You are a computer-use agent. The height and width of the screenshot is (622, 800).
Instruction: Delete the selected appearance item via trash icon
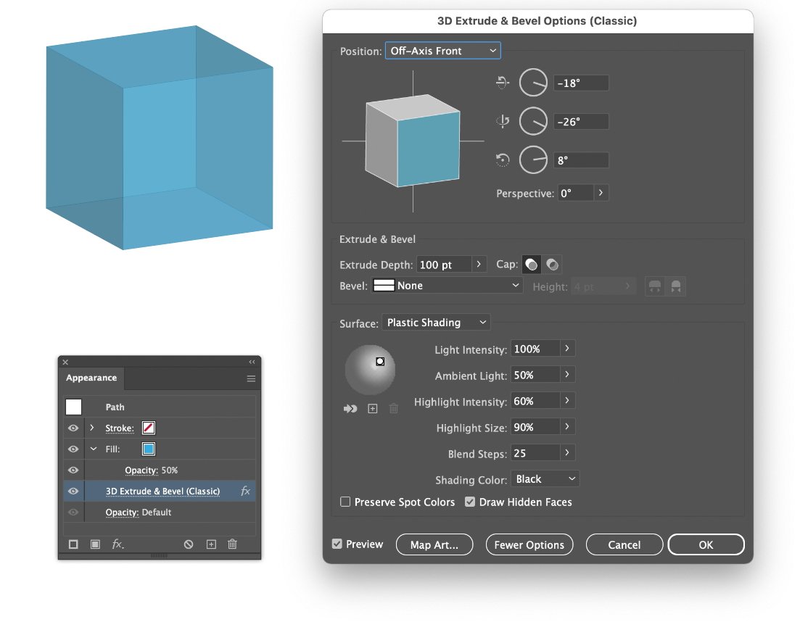[x=231, y=544]
